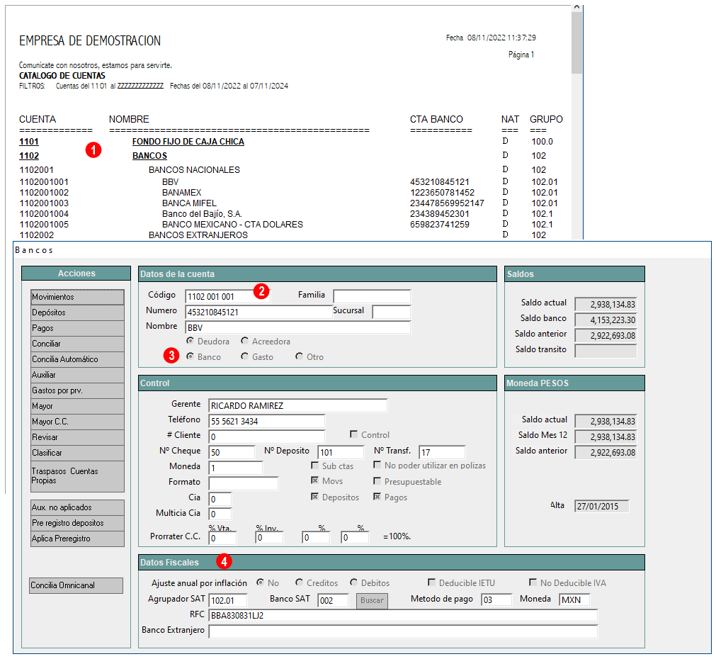
Task: Click Pre registro depositos button
Action: (x=77, y=523)
